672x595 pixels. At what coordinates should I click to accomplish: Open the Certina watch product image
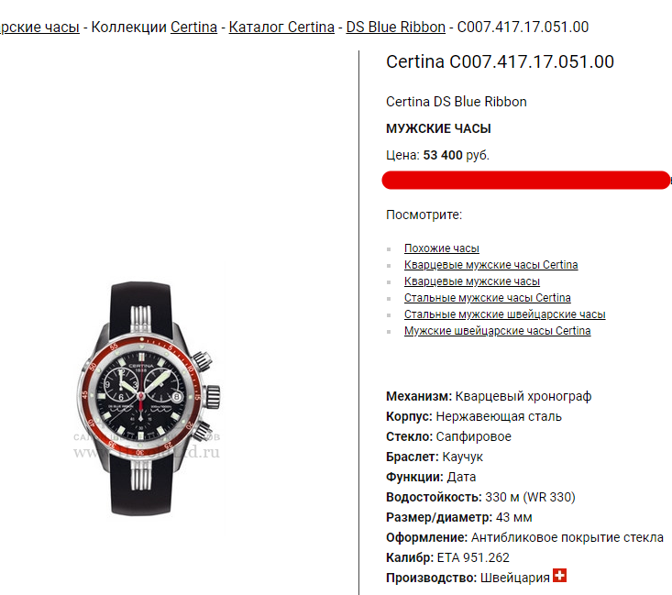pos(147,399)
